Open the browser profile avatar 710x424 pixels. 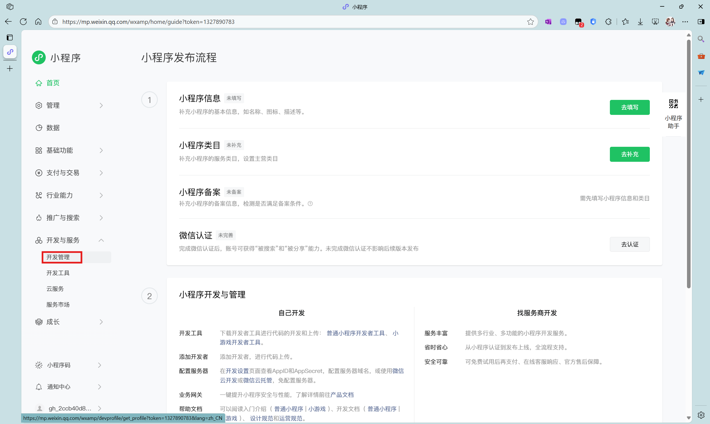(670, 22)
